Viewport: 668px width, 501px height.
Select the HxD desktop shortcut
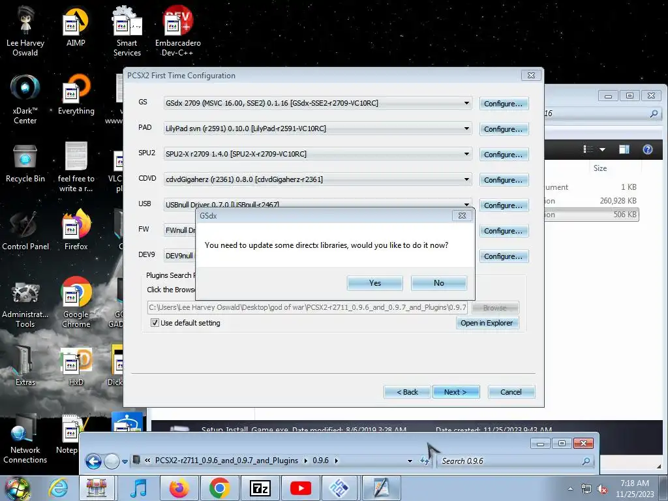coord(76,367)
